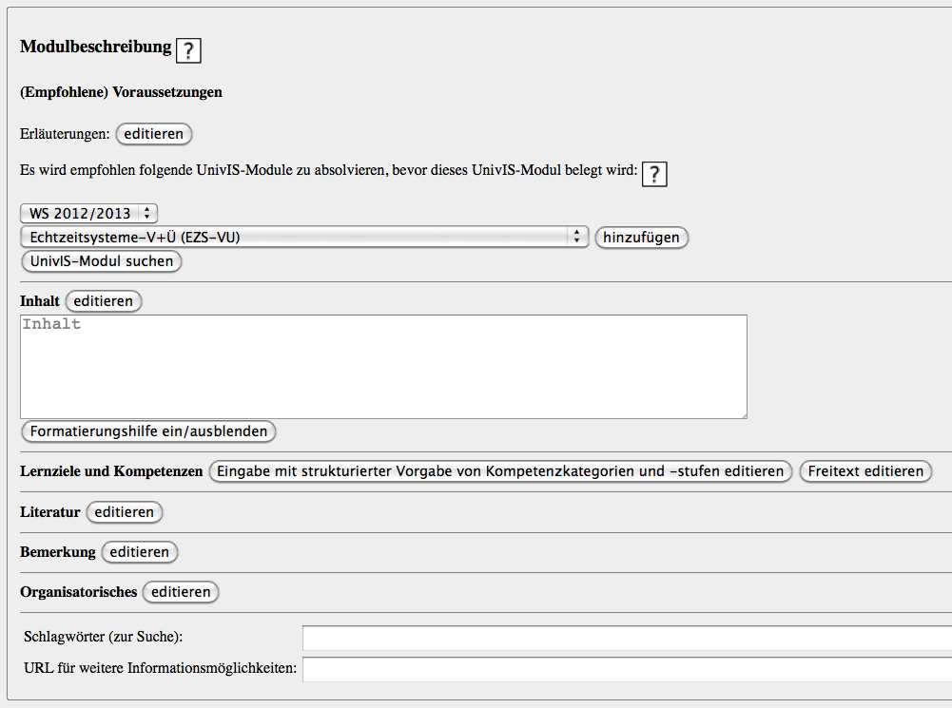
Task: Focus the URL für weitere Informationsmöglichkeiten field
Action: point(626,669)
